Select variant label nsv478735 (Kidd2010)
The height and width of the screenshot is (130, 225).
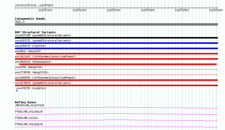click(31, 88)
